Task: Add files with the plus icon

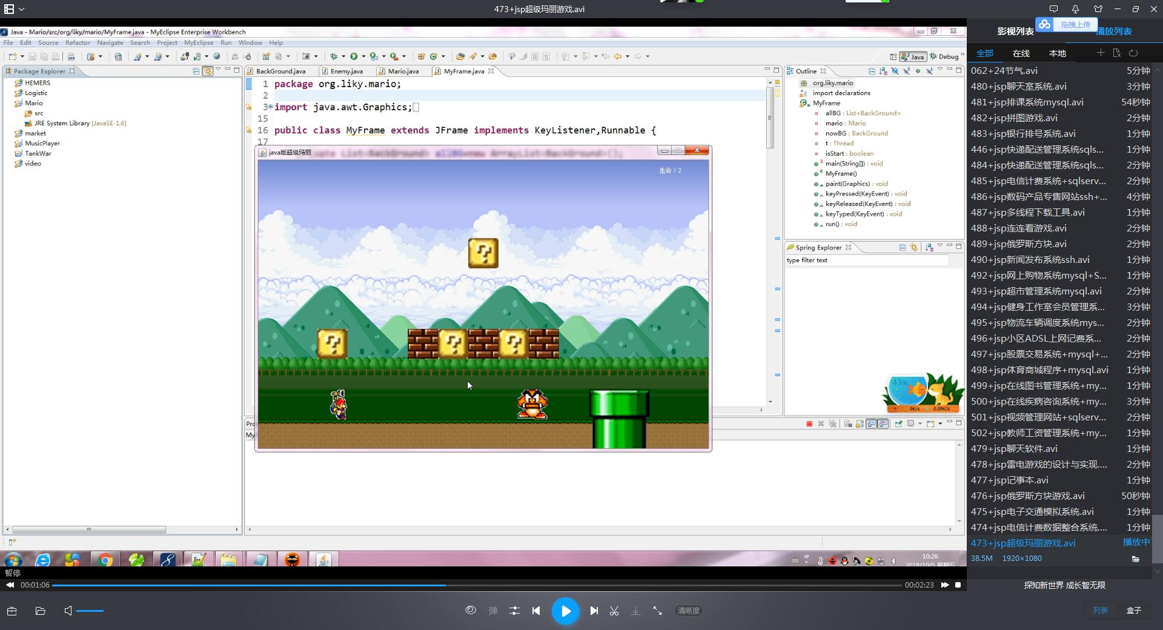Action: pos(1101,53)
